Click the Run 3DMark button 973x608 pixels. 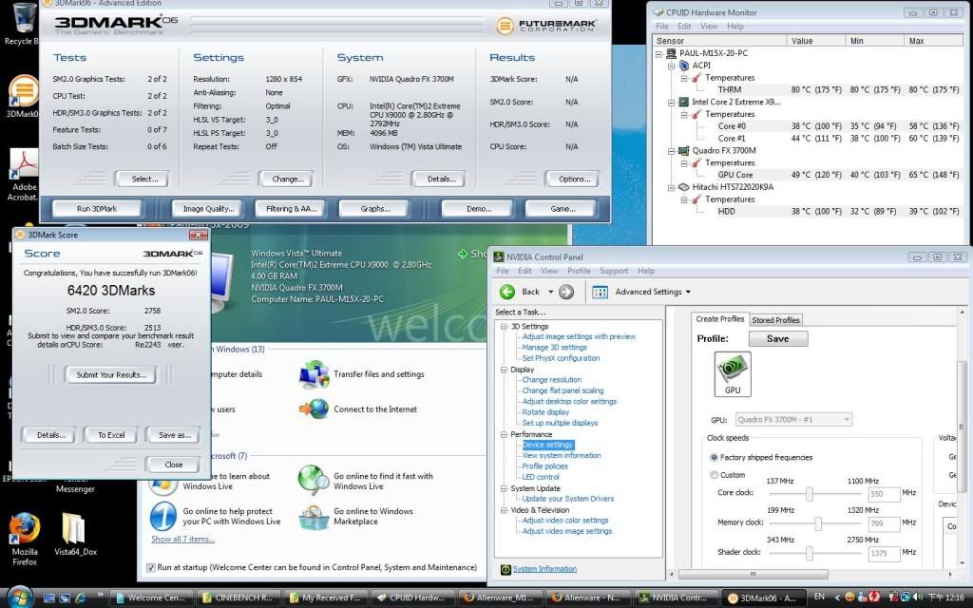coord(97,209)
